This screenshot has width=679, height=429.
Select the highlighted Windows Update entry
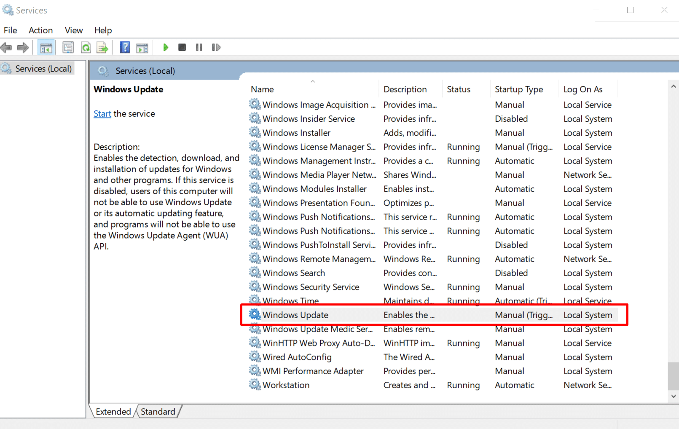(295, 315)
